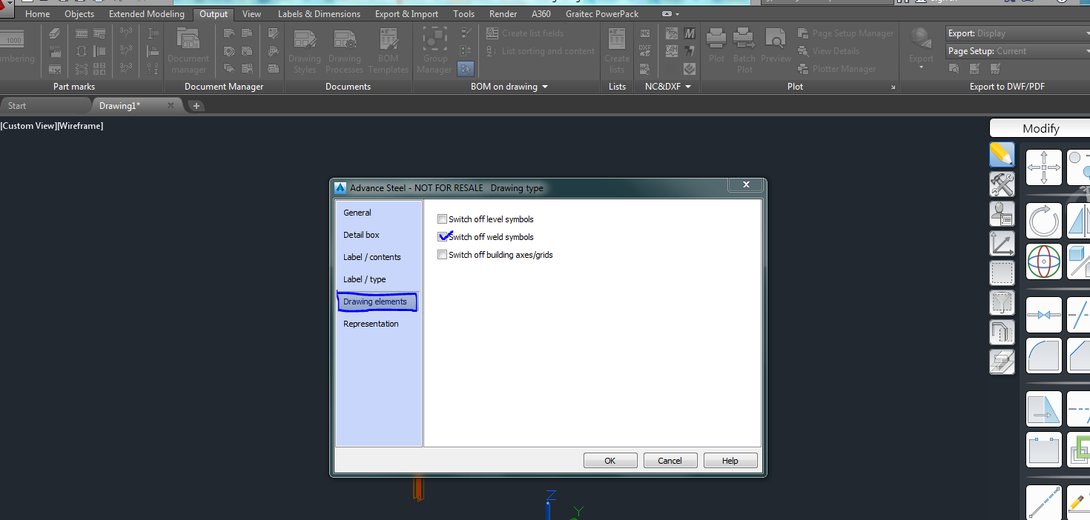This screenshot has height=520, width=1090.
Task: Click the Modify palette header
Action: tap(1041, 129)
